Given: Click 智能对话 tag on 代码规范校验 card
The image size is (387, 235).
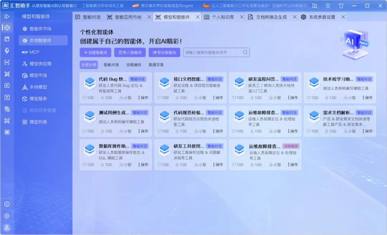Looking at the screenshot, I should (215, 113).
